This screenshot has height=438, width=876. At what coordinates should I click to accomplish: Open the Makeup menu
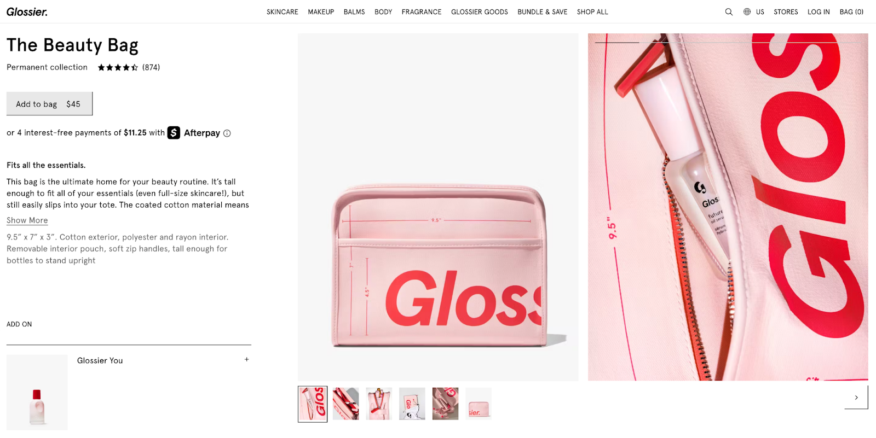pos(321,11)
